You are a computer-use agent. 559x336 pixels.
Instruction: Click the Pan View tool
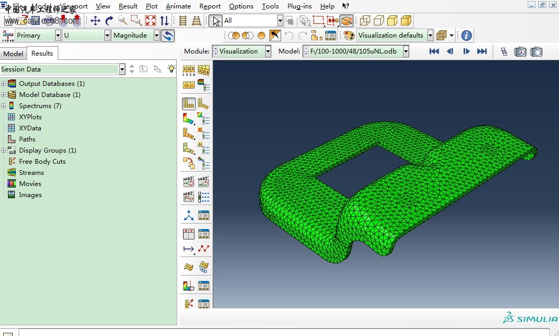click(x=95, y=21)
